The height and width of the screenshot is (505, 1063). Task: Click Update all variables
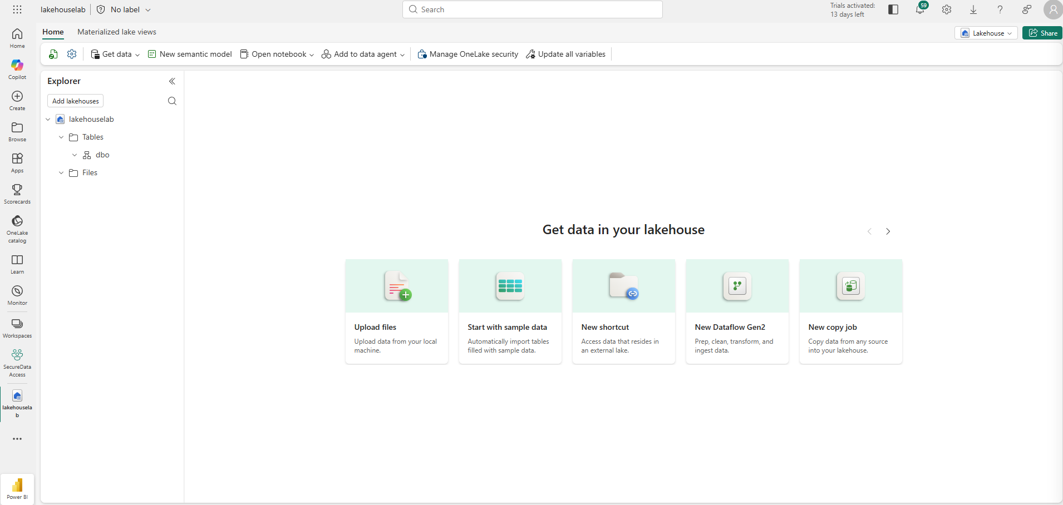click(x=566, y=54)
